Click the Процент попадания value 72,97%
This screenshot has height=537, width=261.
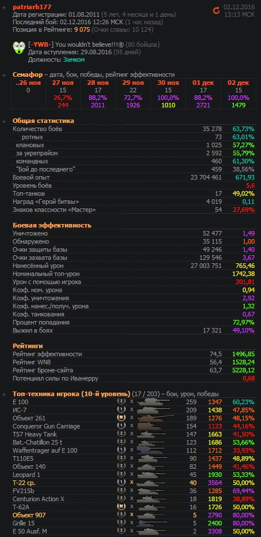[x=243, y=322]
